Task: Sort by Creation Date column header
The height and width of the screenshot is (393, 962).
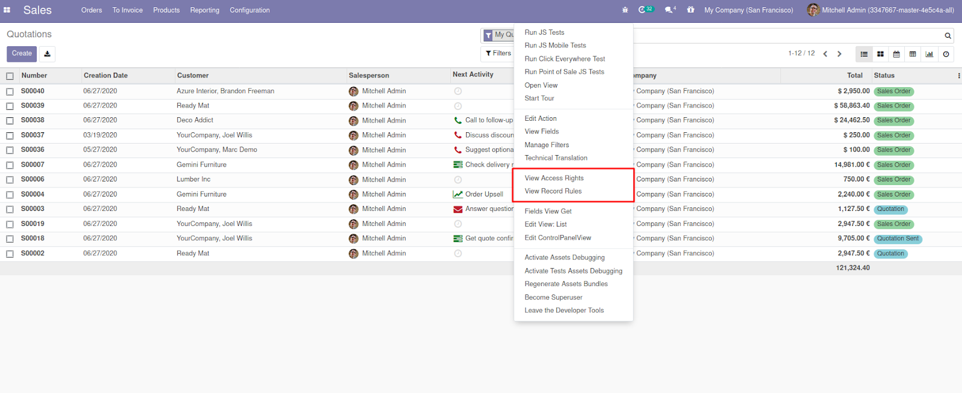Action: click(106, 76)
